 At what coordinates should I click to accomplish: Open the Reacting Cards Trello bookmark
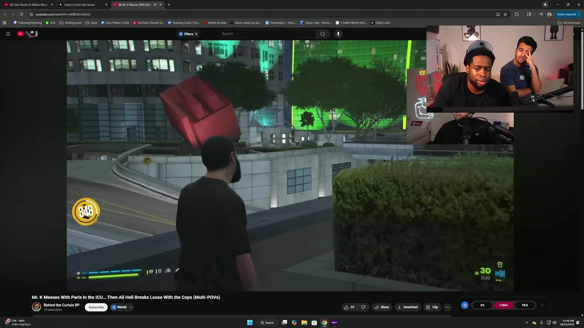pyautogui.click(x=183, y=22)
